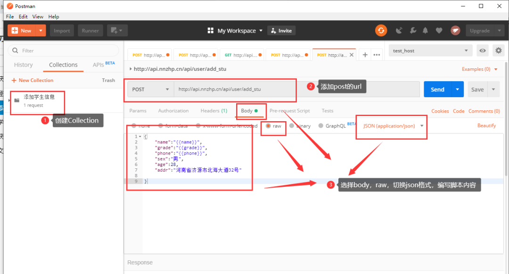Open notifications bell icon

click(425, 30)
